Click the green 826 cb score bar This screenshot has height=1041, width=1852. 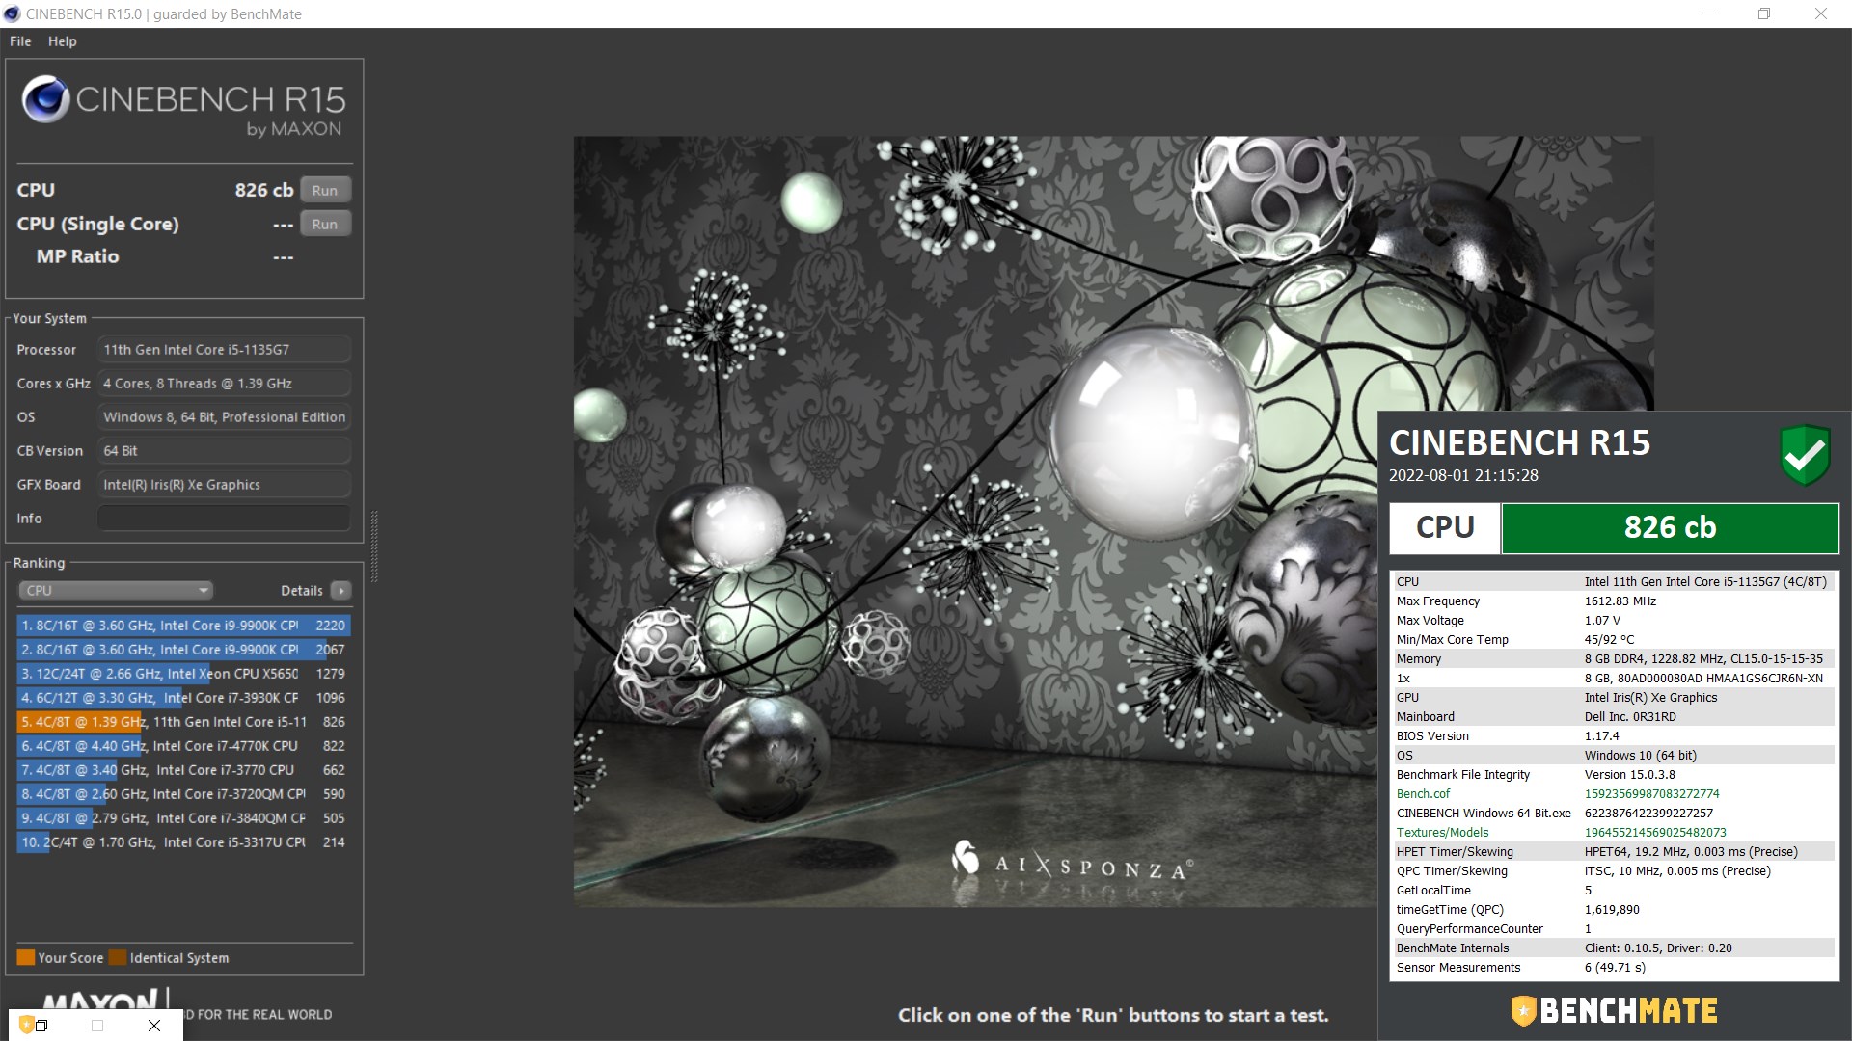coord(1670,527)
